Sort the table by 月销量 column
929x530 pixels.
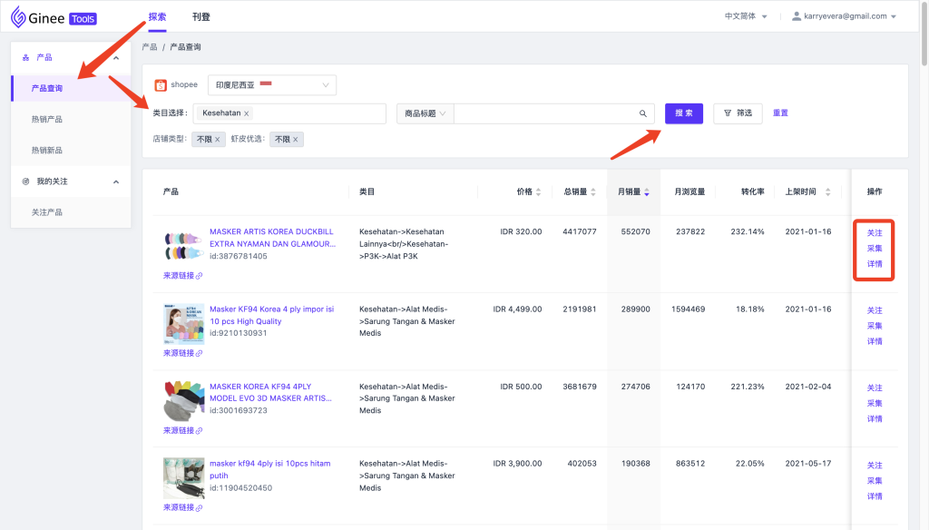[x=646, y=192]
